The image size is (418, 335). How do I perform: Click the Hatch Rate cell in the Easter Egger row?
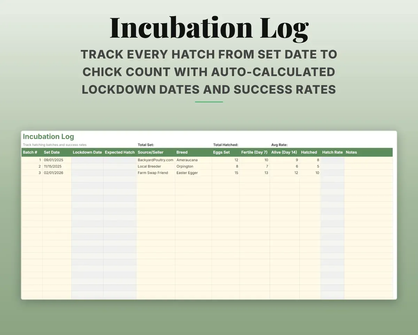(332, 173)
